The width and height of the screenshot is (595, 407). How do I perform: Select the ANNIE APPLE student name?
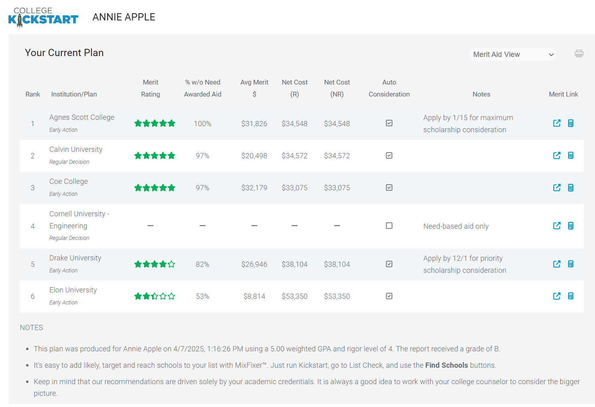coord(124,17)
